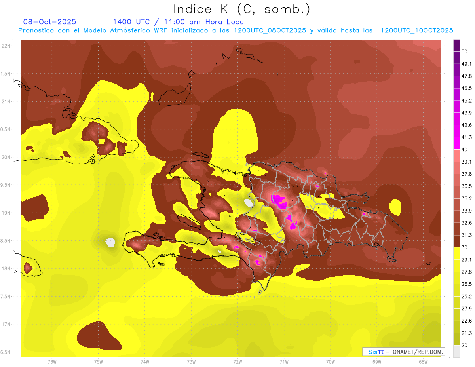Click the '71W' longitude label
This screenshot has height=367, width=475.
pos(284,362)
